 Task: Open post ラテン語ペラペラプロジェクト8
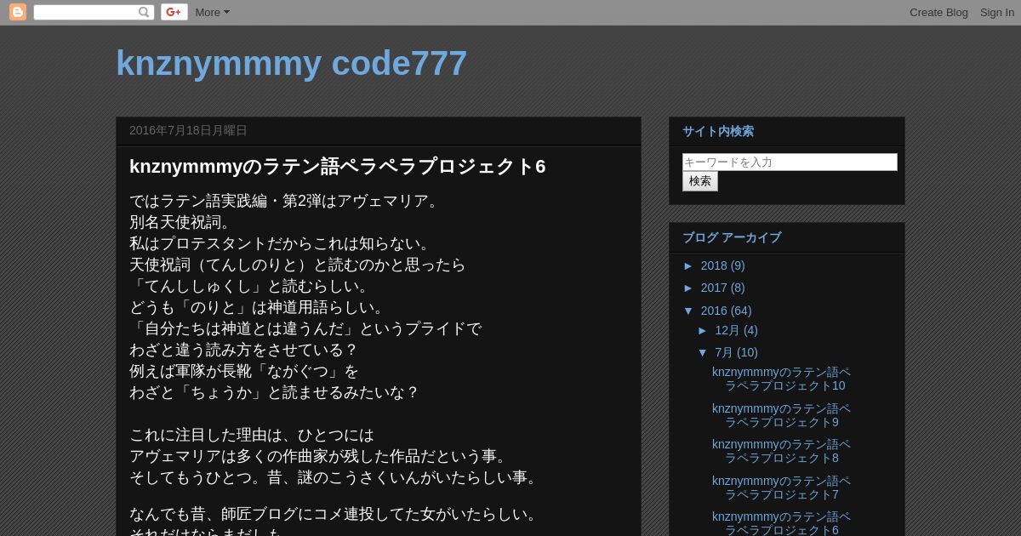click(781, 451)
